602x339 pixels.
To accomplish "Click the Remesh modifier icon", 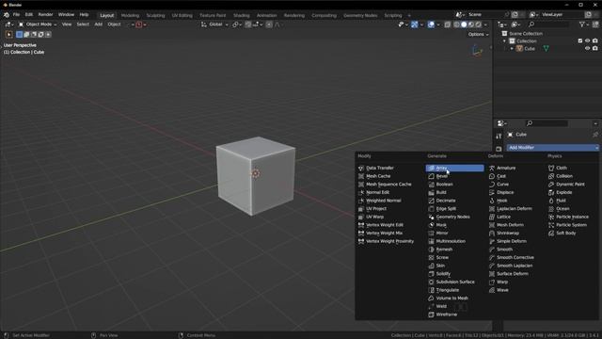I will [x=431, y=250].
